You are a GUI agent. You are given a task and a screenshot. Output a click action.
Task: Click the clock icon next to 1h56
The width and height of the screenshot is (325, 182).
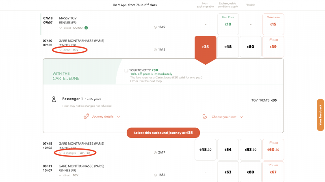(x=155, y=175)
